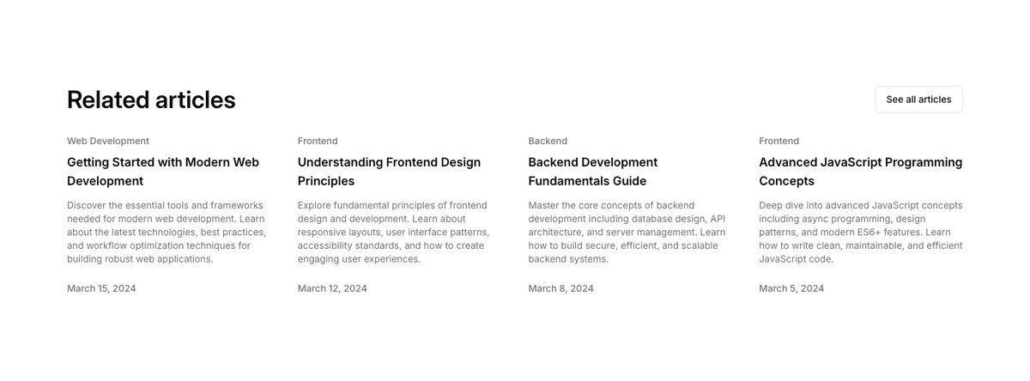Click the March 15, 2024 date
1030x381 pixels.
(x=101, y=288)
